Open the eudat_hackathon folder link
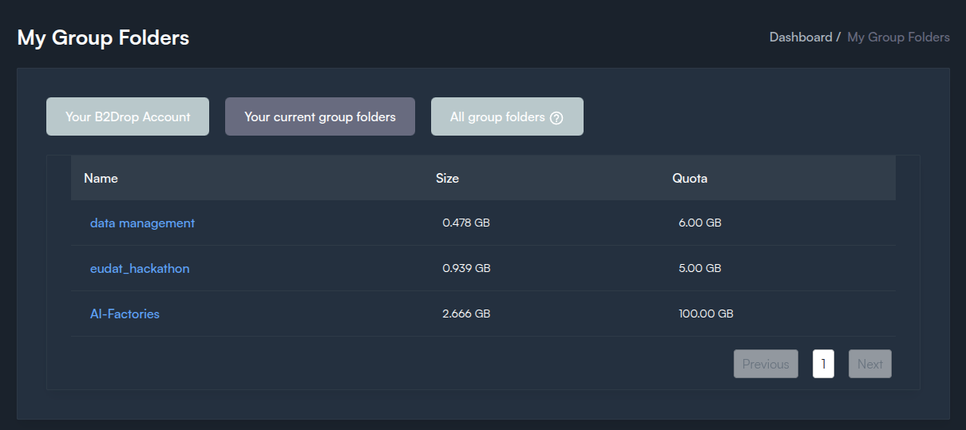Screen dimensions: 966x430 click(140, 269)
